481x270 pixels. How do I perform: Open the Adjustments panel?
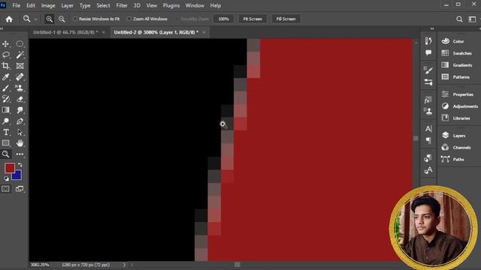tap(459, 106)
